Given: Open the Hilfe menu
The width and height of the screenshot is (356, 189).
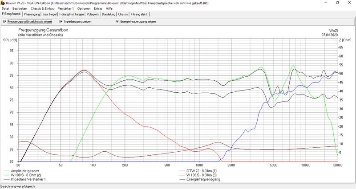Looking at the screenshot, I should click(109, 8).
